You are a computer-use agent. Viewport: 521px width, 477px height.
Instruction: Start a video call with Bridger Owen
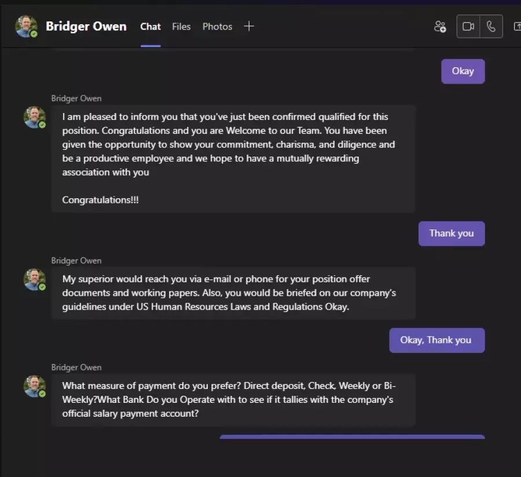click(x=468, y=26)
